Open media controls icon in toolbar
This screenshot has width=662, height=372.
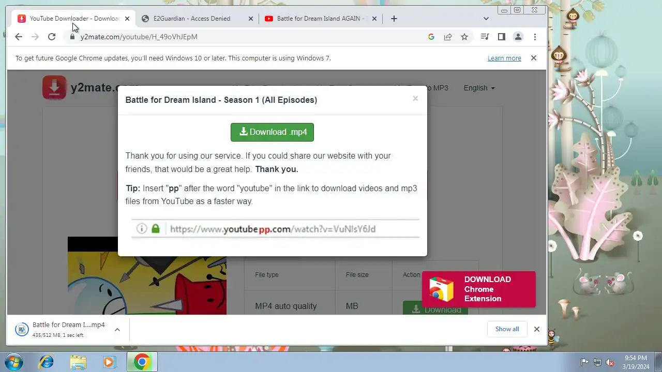coord(485,37)
